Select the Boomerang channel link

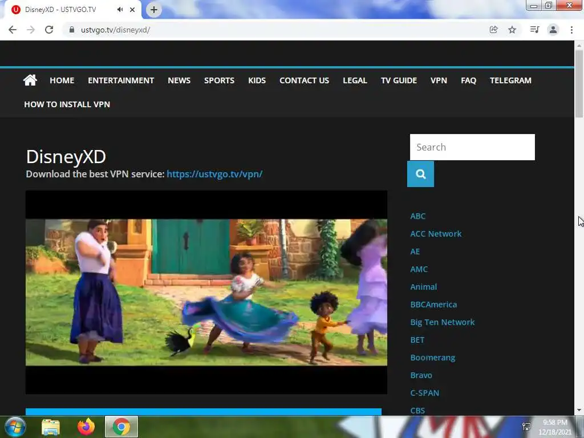point(433,358)
